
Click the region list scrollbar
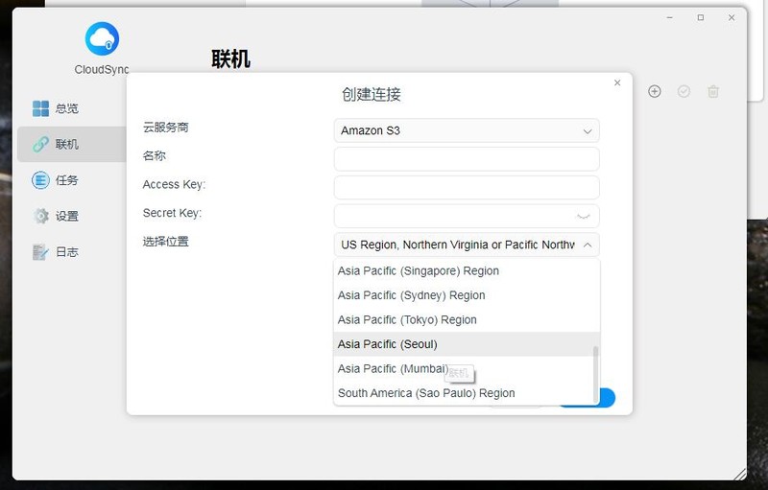point(595,375)
